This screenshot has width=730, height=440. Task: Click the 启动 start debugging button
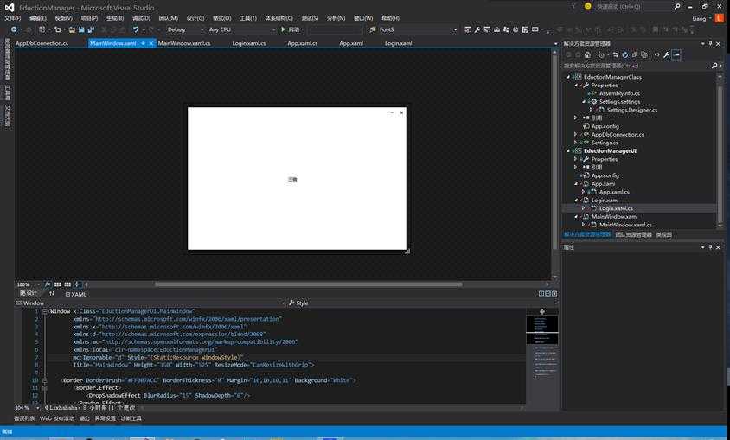291,29
